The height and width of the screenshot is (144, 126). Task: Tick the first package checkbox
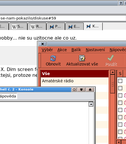click(120, 81)
